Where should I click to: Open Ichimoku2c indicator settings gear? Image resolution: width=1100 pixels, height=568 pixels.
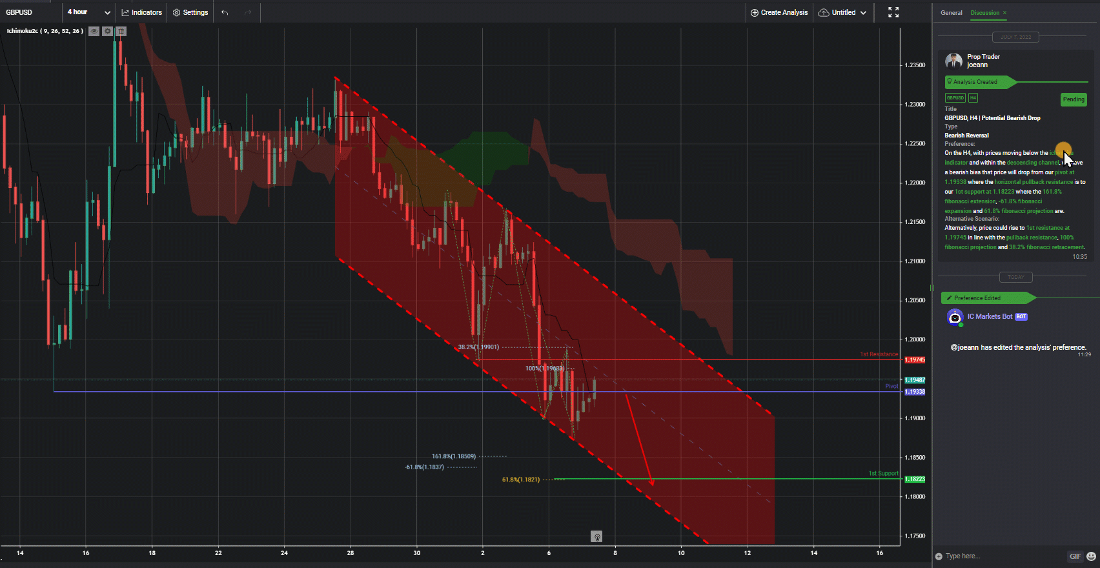(x=107, y=31)
